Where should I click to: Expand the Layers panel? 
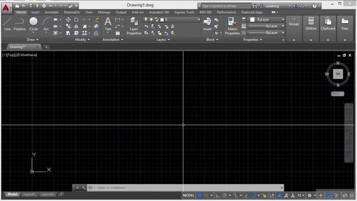point(163,39)
